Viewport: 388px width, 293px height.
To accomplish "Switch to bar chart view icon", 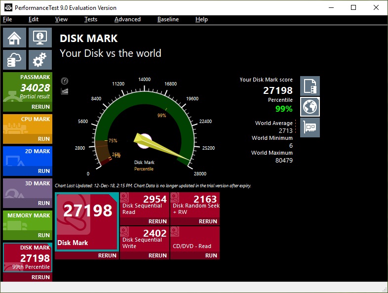I will point(65,91).
